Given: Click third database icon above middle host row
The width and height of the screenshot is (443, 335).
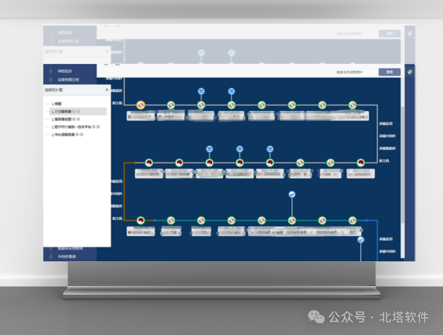Looking at the screenshot, I should pyautogui.click(x=270, y=149).
